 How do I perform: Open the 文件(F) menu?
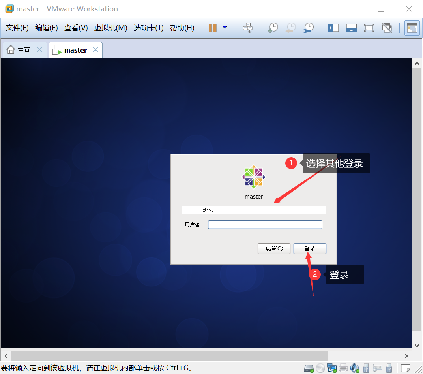17,28
